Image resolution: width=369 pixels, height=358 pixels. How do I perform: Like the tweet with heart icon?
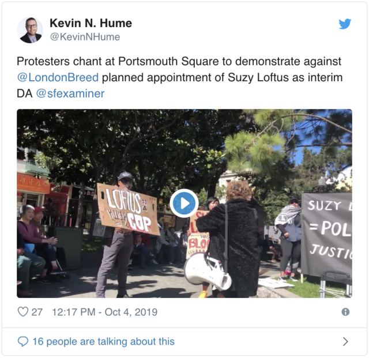23,312
